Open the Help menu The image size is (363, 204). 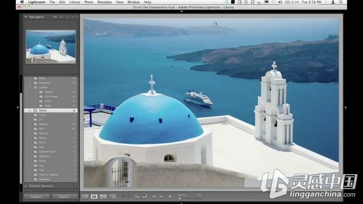point(147,2)
